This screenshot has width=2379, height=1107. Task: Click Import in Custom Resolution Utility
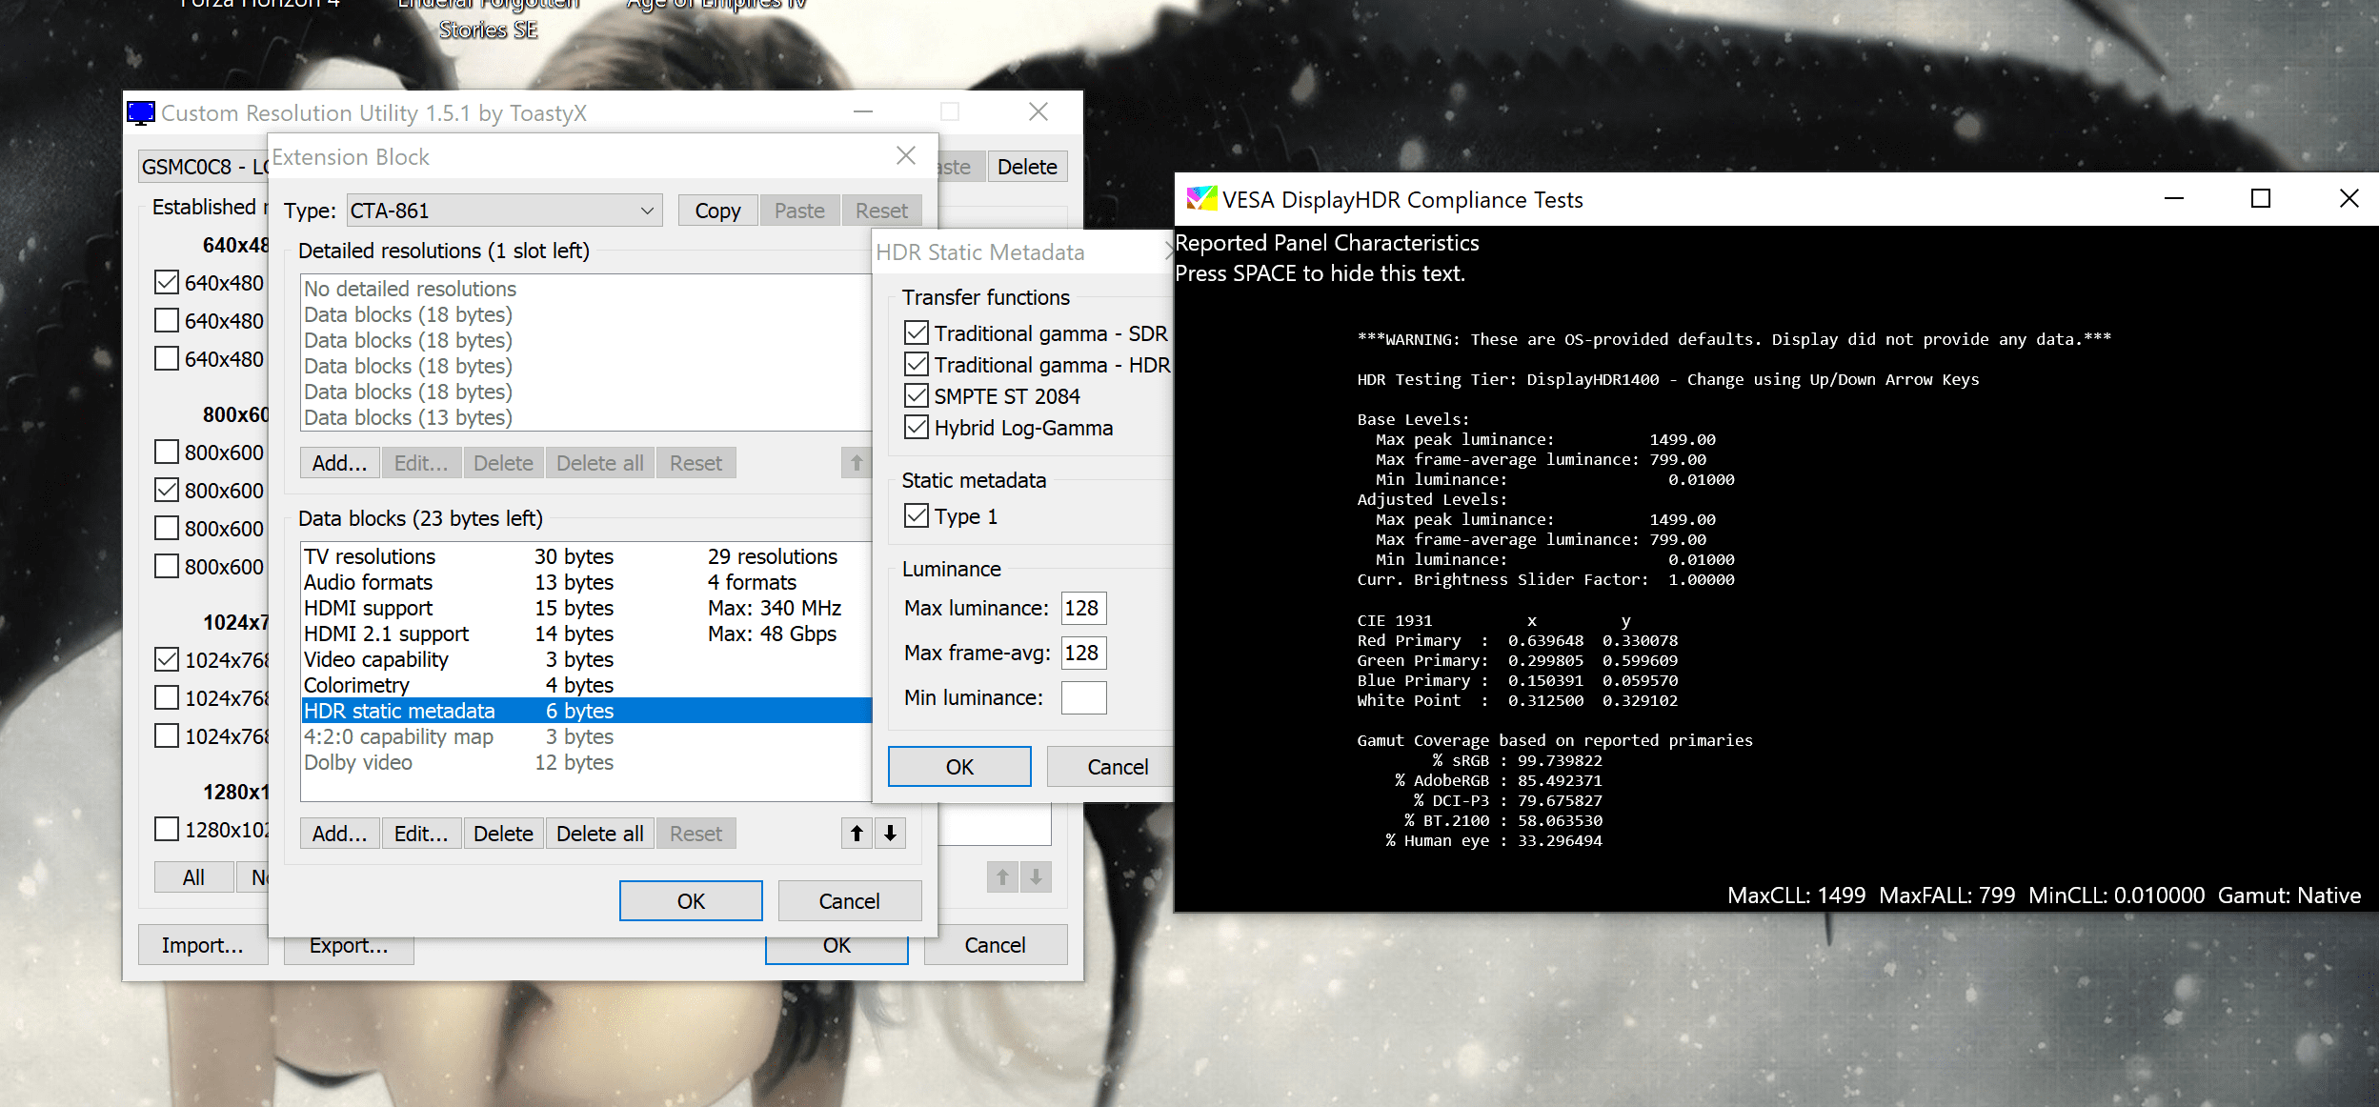[203, 945]
